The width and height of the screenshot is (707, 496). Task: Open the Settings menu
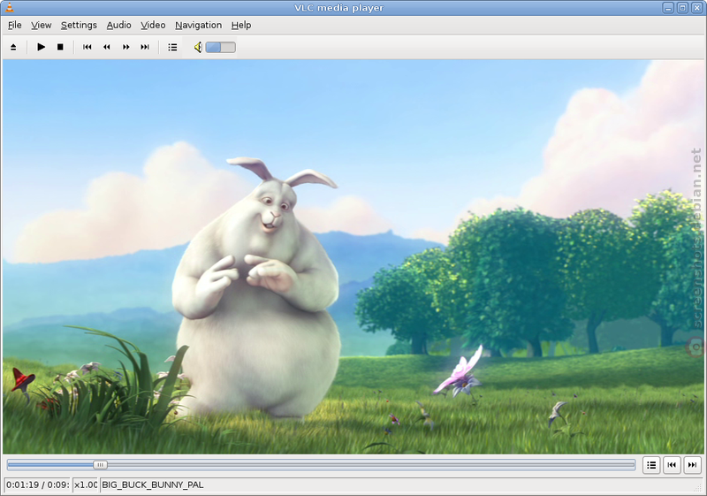[x=79, y=26]
